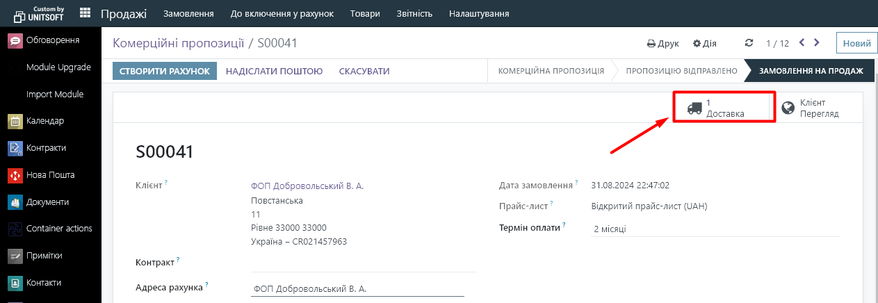Open the Доставка delivery smart button
Viewport: 878px width, 303px height.
coord(724,108)
